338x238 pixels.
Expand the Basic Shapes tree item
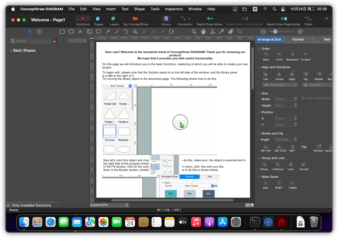coord(11,51)
